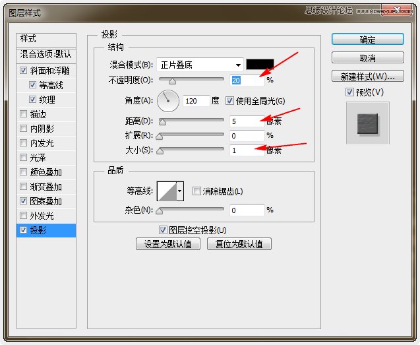This screenshot has width=420, height=345.
Task: Click the 大小 slider handle
Action: click(x=160, y=151)
